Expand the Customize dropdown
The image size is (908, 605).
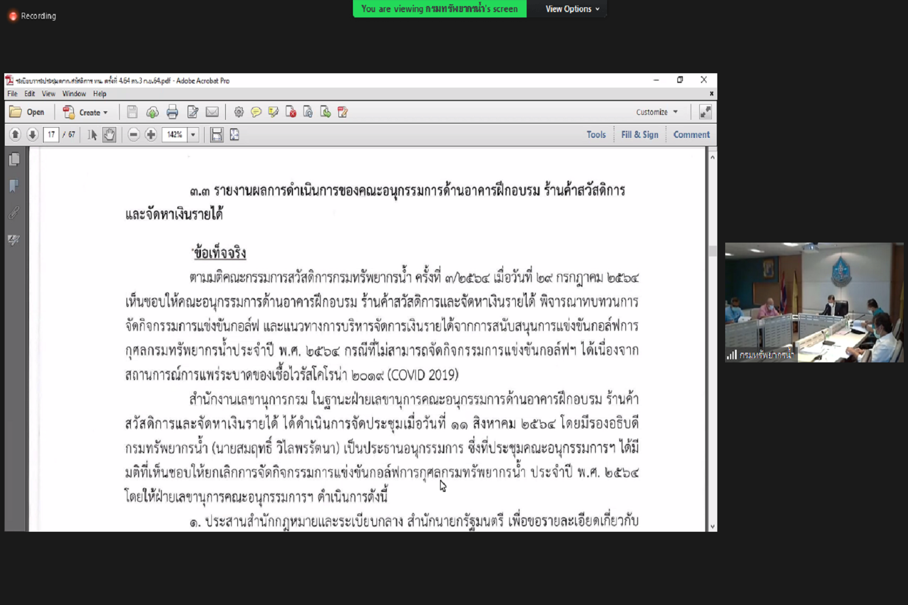click(x=657, y=112)
